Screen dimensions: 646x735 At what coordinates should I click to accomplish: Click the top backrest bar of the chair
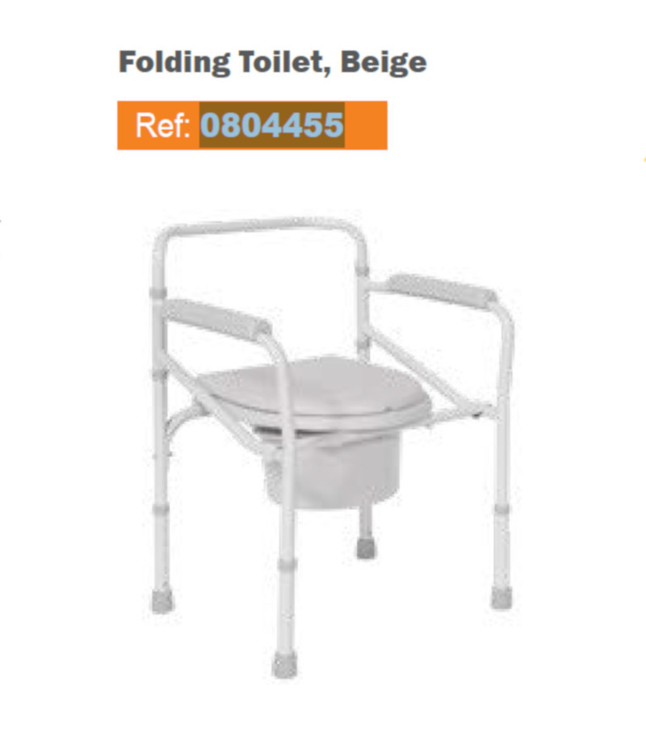[x=260, y=225]
